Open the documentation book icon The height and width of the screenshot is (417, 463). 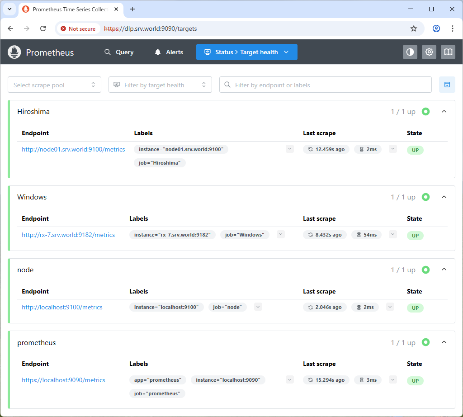(x=448, y=52)
